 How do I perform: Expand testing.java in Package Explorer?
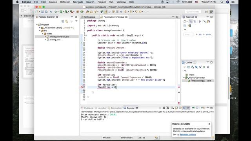click(45, 40)
